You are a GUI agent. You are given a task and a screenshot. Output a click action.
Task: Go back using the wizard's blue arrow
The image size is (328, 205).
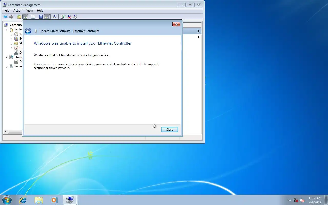point(28,31)
